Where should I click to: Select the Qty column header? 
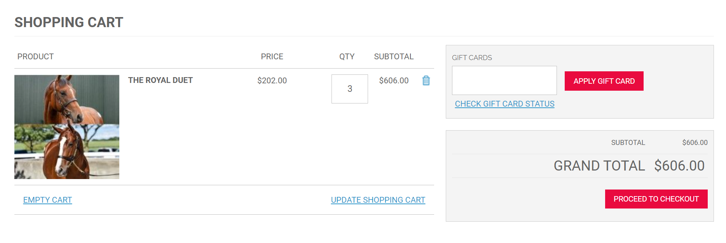point(347,57)
